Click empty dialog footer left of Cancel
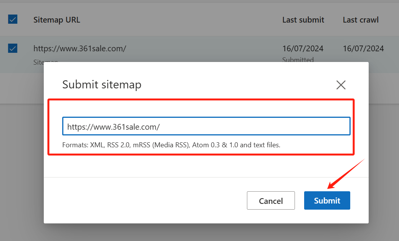399x241 pixels. tap(146, 200)
